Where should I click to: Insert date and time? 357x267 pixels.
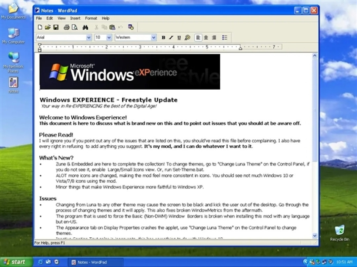(131, 27)
